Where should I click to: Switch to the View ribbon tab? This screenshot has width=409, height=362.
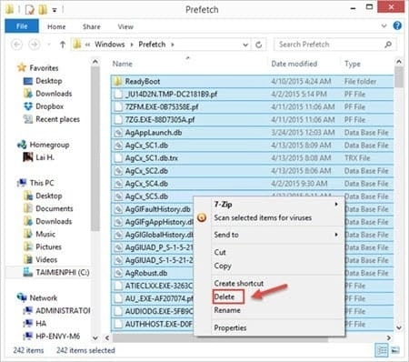coord(125,26)
